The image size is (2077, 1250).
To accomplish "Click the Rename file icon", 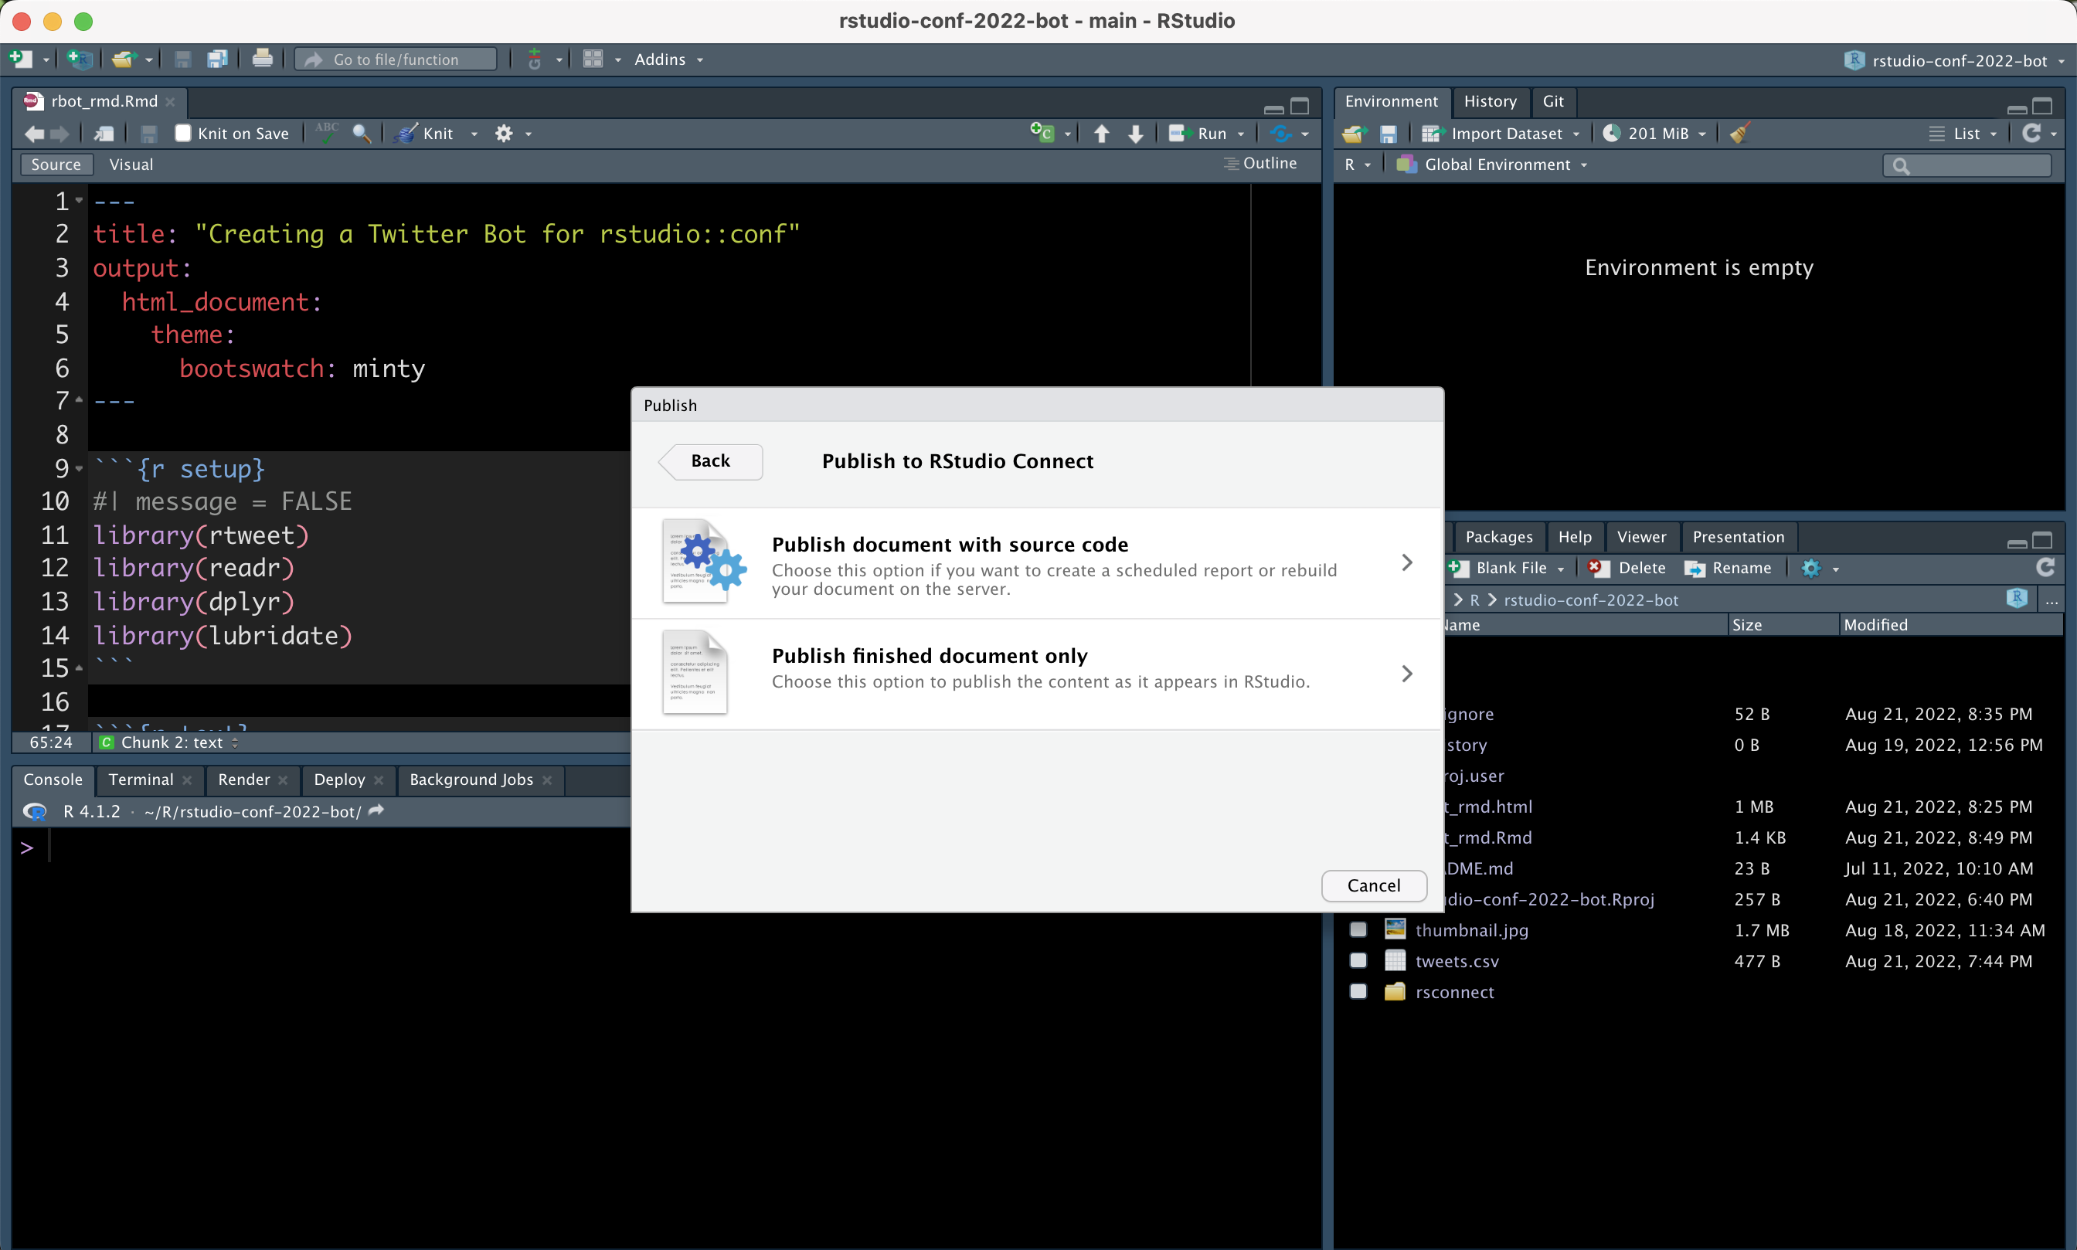I will tap(1694, 569).
